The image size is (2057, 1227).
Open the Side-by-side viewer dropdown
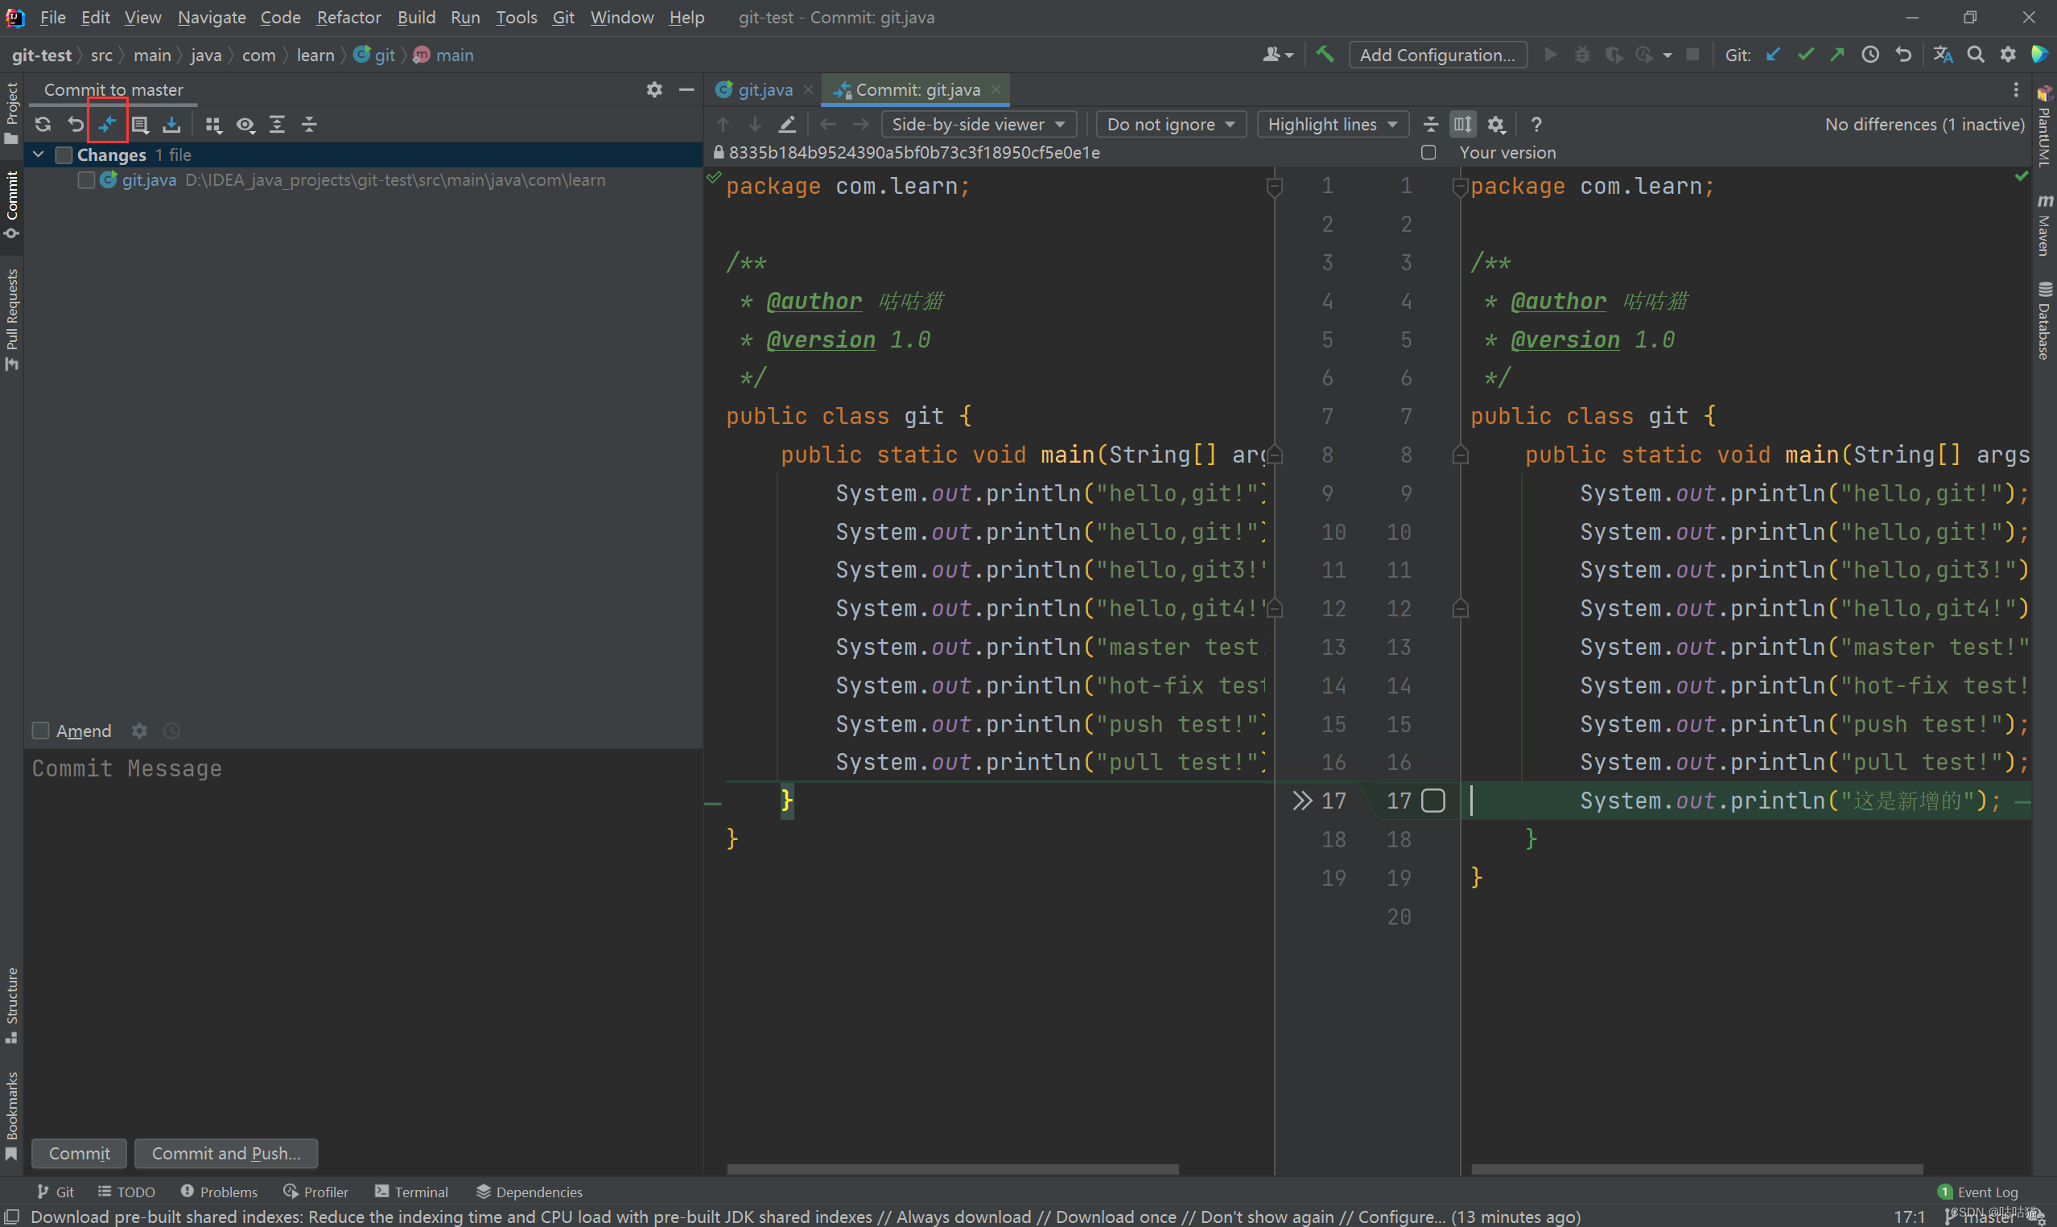tap(978, 124)
